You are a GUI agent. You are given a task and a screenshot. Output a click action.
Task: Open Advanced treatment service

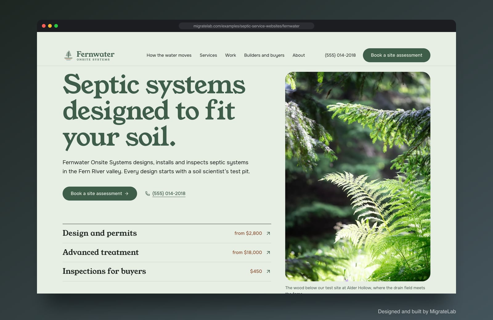tap(167, 253)
